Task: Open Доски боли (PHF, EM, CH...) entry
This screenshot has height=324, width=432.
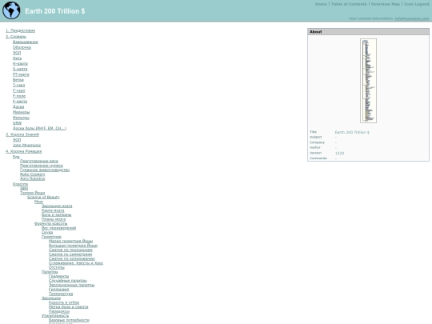Action: click(x=39, y=128)
